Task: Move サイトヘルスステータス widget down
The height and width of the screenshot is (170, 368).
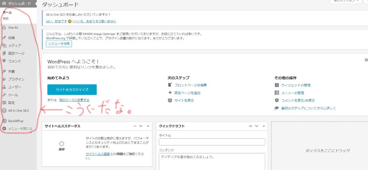Action: click(x=141, y=126)
